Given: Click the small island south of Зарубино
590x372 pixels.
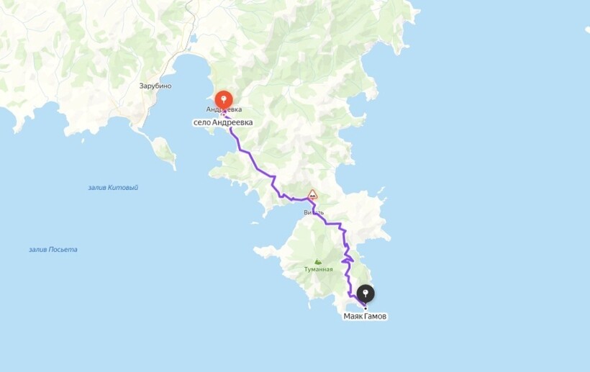Looking at the screenshot, I should (x=164, y=150).
